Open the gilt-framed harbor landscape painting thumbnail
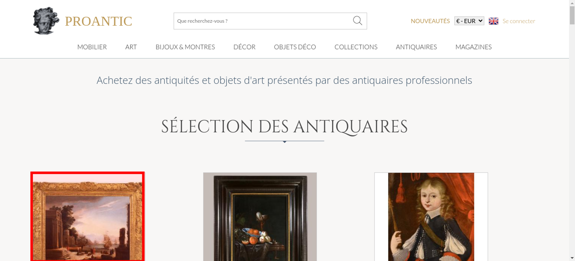This screenshot has height=261, width=575. [87, 216]
